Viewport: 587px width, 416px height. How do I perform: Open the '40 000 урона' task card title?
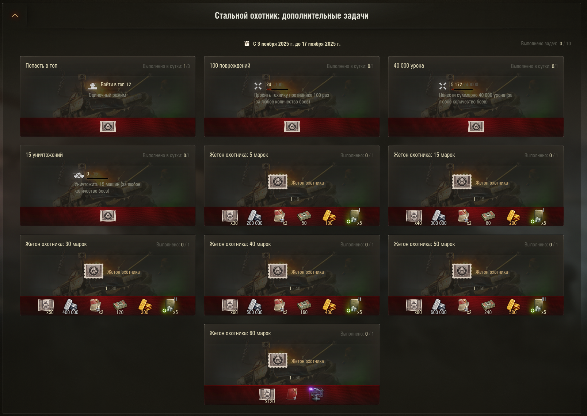tap(409, 66)
